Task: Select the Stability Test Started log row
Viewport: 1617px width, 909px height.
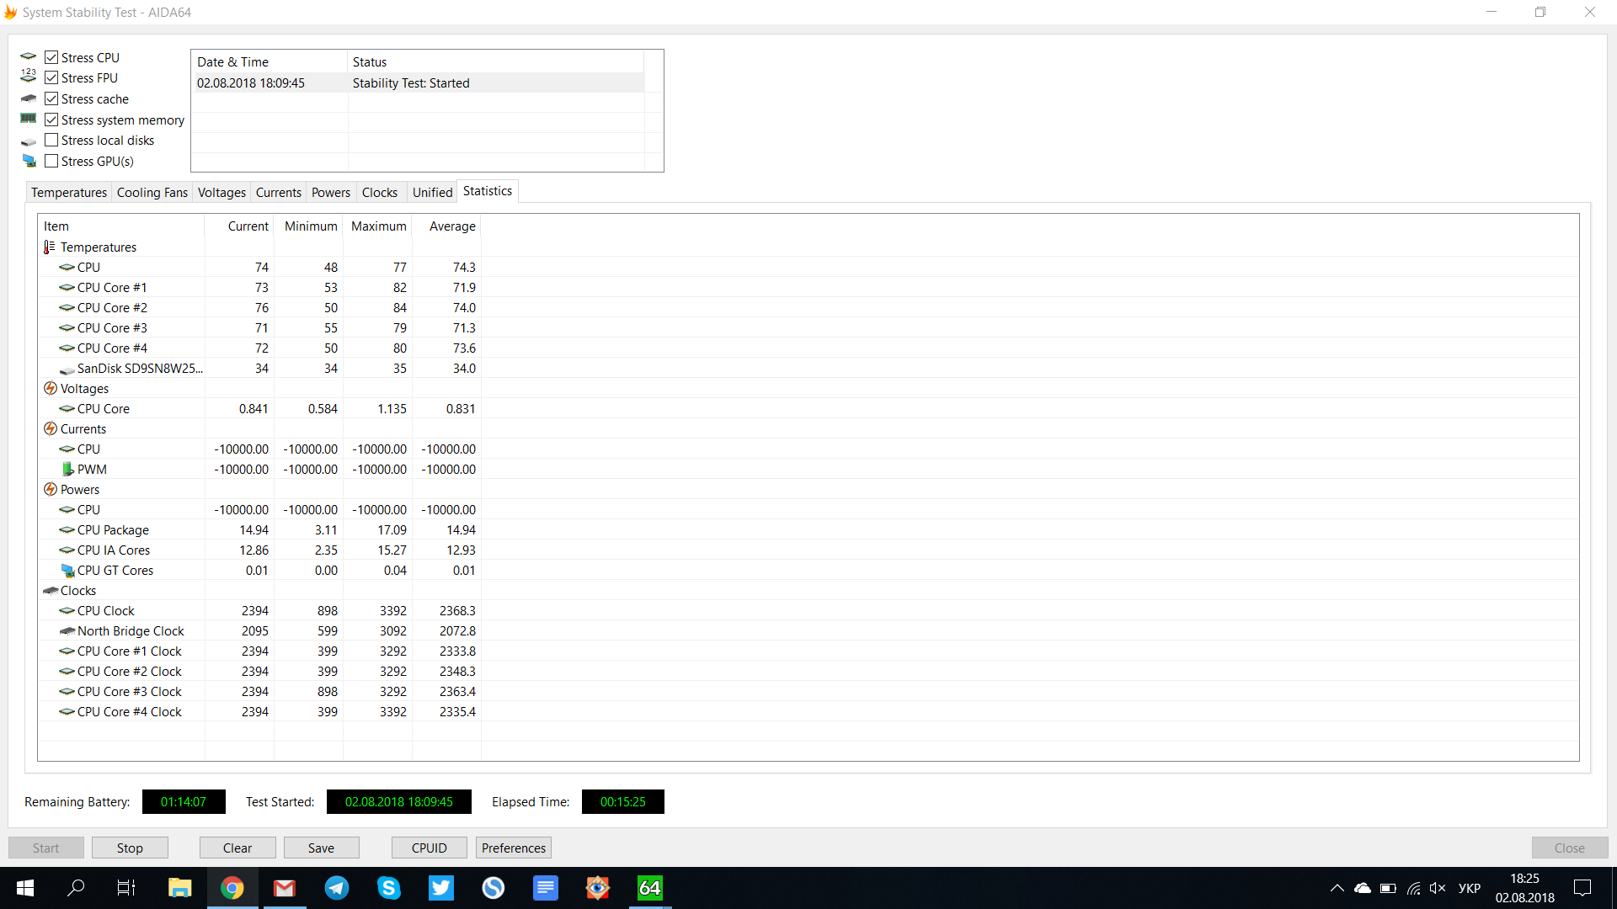Action: (411, 83)
